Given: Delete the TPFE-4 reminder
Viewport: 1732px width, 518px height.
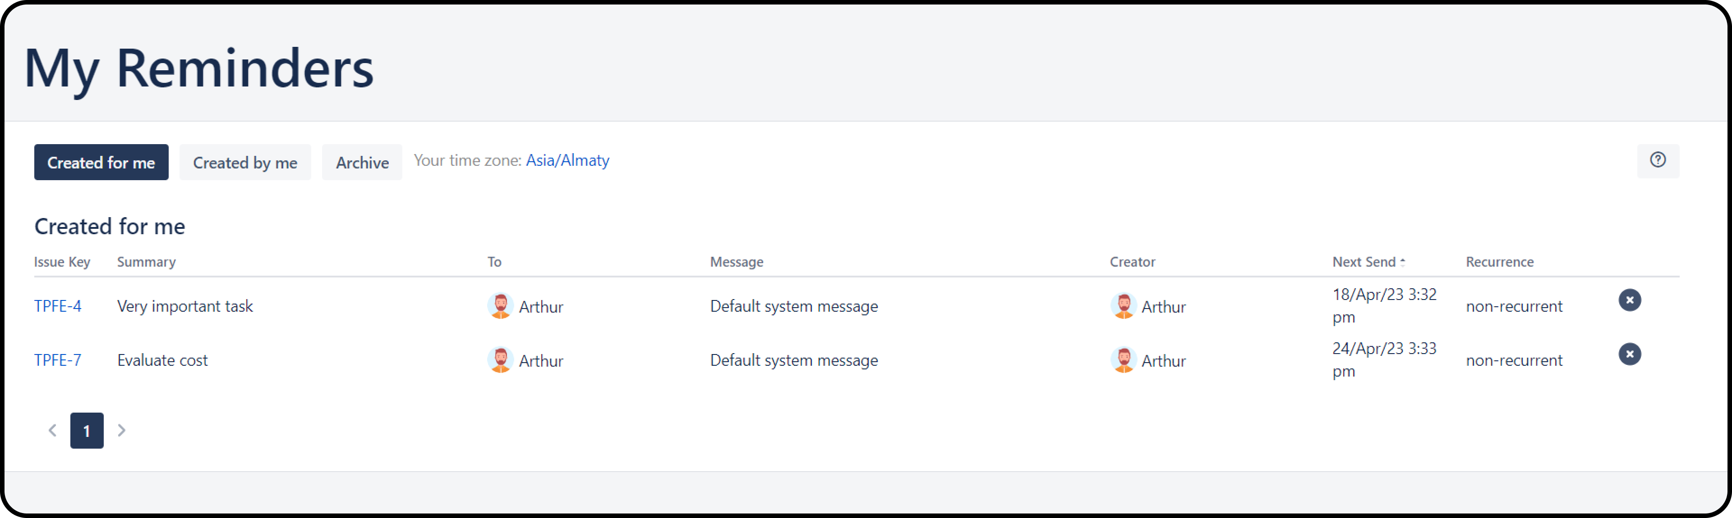Looking at the screenshot, I should click(x=1629, y=300).
